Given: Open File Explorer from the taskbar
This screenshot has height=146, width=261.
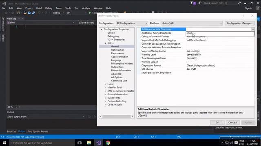Looking at the screenshot, I should pos(89,143).
